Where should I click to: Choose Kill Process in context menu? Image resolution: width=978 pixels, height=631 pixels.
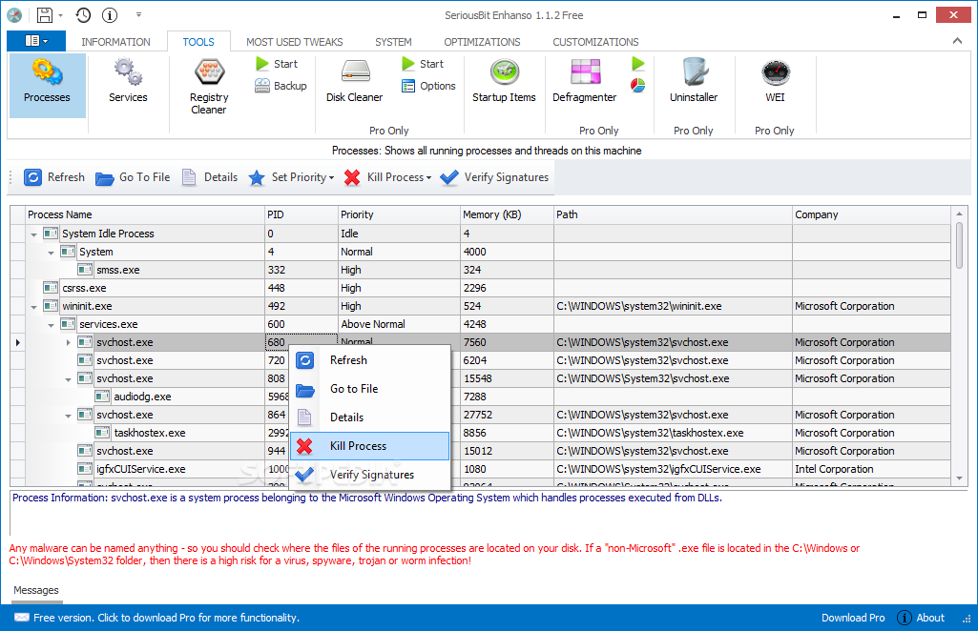[370, 446]
